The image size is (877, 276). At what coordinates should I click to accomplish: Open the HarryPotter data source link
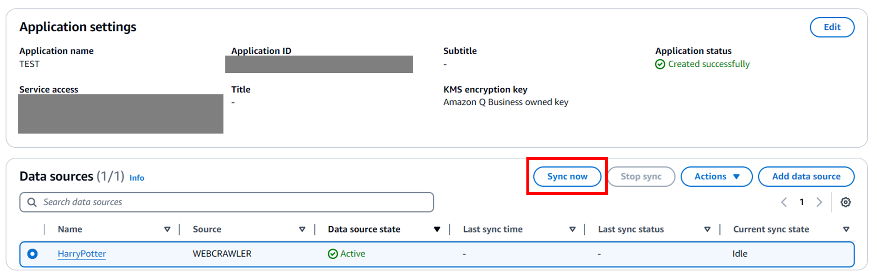pyautogui.click(x=82, y=254)
